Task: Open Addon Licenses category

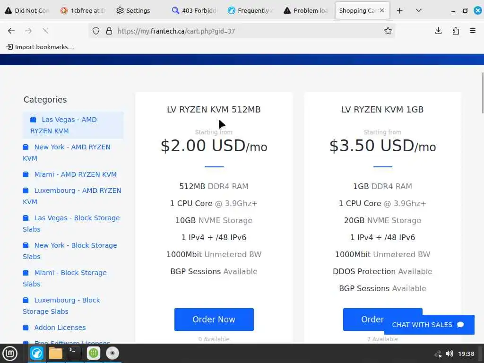Action: 54,328
